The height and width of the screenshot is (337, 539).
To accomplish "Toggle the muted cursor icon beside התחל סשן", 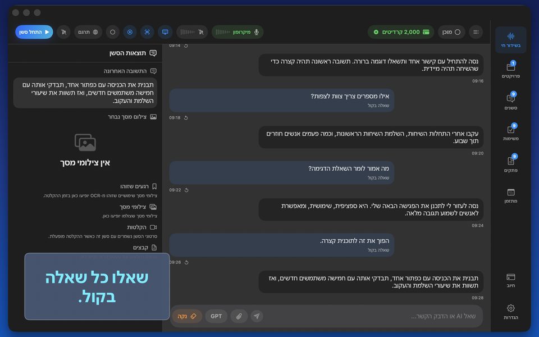I will pyautogui.click(x=63, y=32).
